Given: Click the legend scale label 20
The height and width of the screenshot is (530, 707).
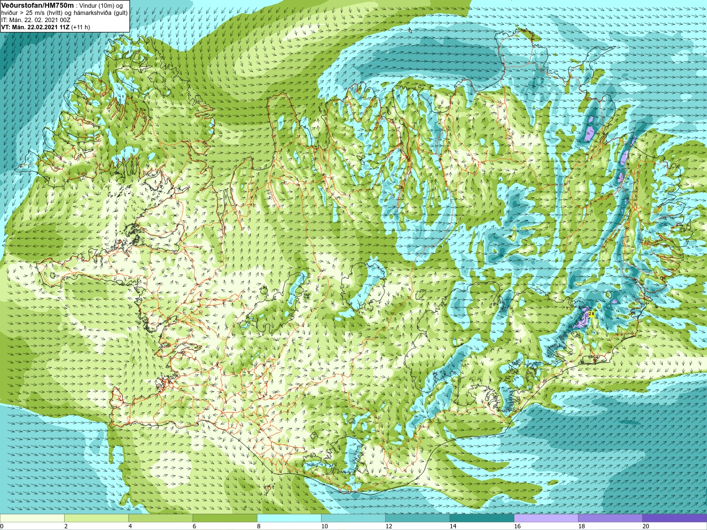Looking at the screenshot, I should click(x=646, y=526).
